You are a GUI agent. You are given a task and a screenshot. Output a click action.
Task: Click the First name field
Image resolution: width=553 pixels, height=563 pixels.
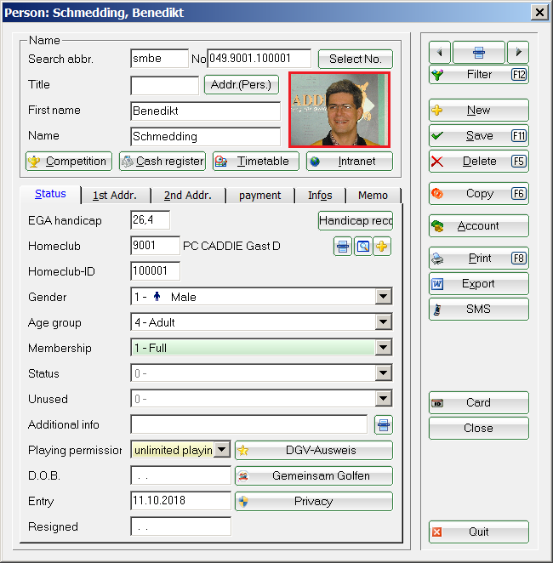point(205,111)
